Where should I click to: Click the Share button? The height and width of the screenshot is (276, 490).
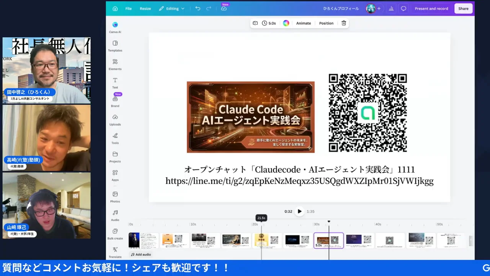coord(463,8)
